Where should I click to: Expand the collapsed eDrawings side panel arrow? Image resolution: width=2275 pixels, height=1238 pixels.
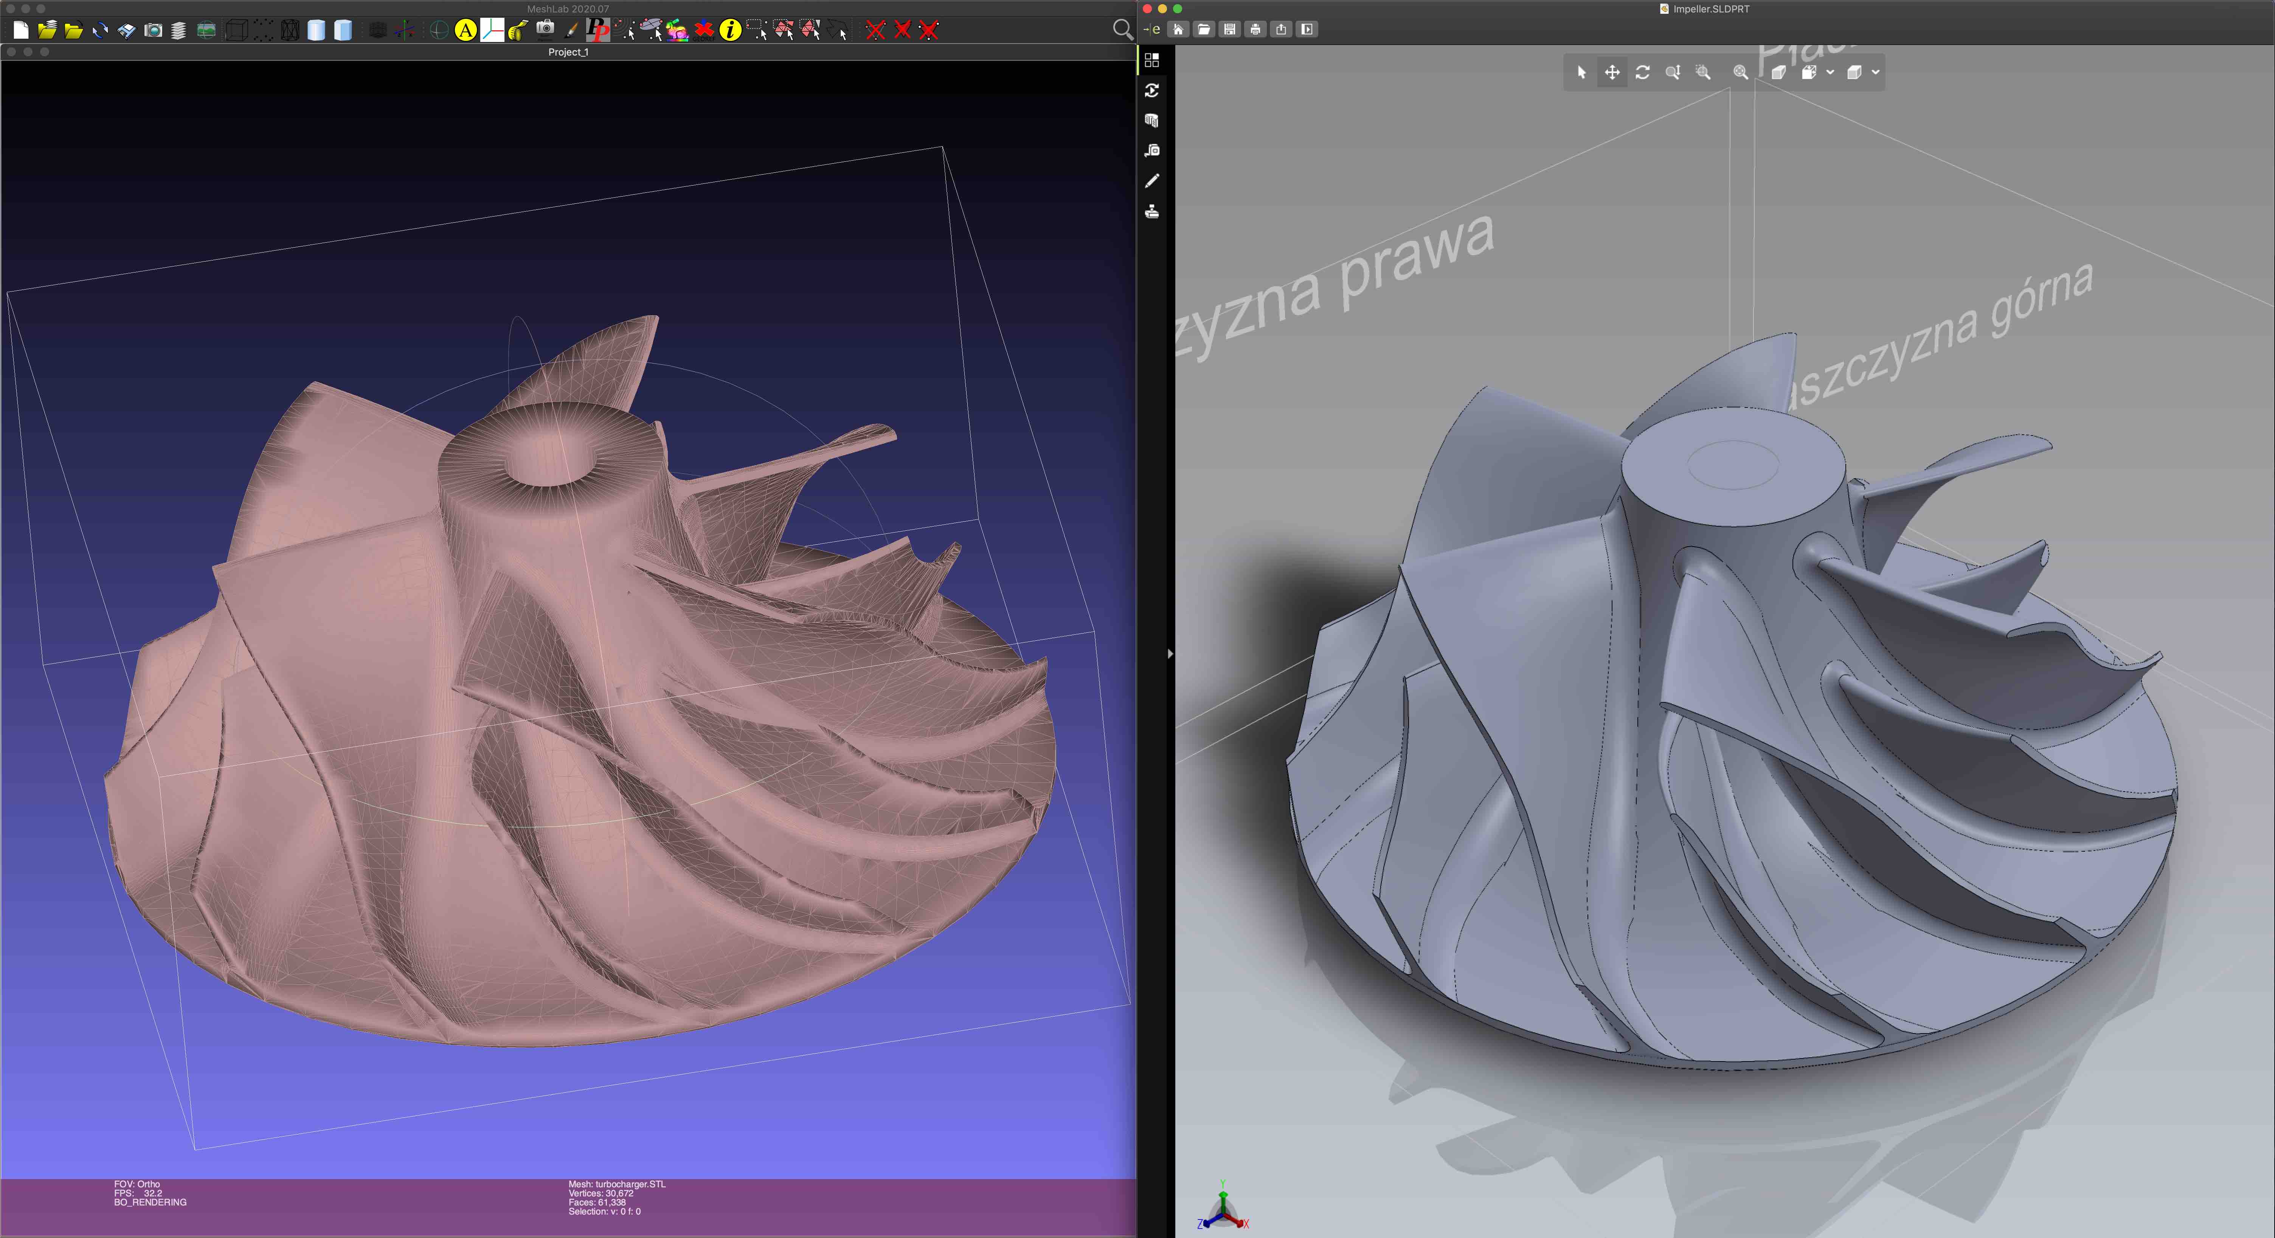coord(1169,654)
